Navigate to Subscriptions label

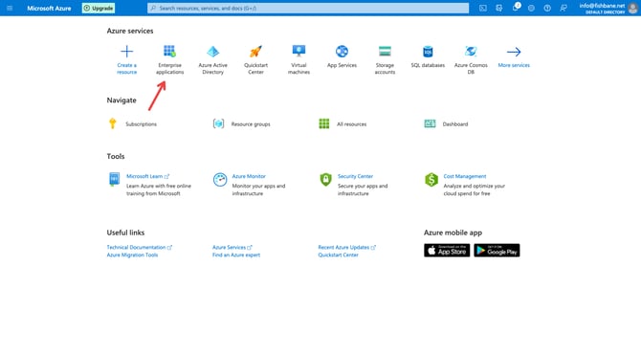pyautogui.click(x=141, y=124)
